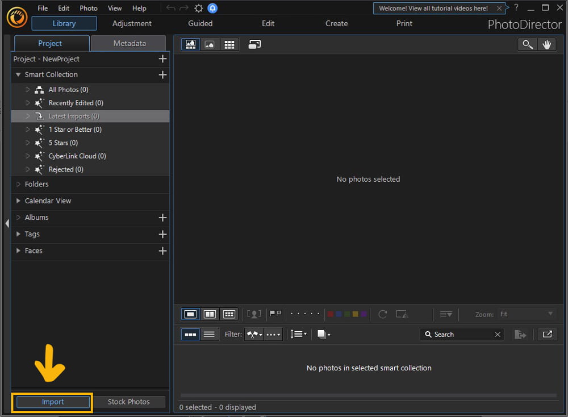Collapse the Smart Collection tree
This screenshot has height=417, width=568.
pyautogui.click(x=18, y=74)
